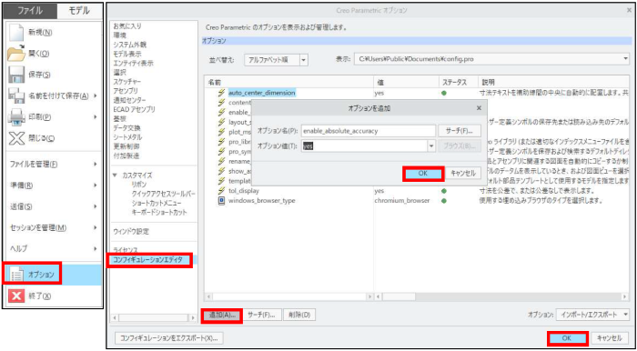The image size is (637, 351).
Task: Open the 準備(R) menu entry
Action: [x=53, y=186]
